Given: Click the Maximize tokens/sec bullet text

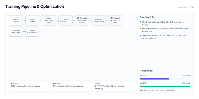Looking at the screenshot, I should [x=164, y=37].
